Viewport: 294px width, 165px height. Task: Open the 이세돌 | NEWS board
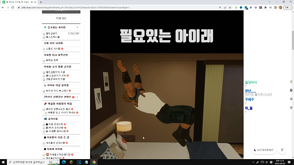54,158
